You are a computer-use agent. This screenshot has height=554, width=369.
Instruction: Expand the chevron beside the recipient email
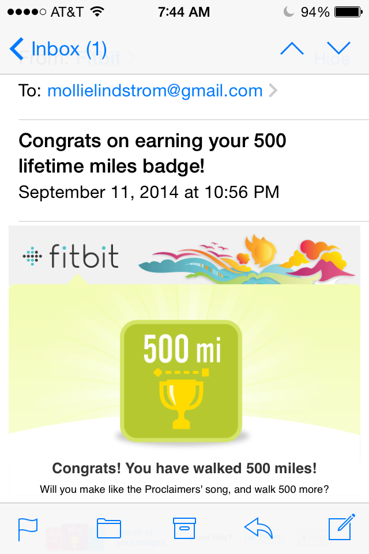point(273,91)
